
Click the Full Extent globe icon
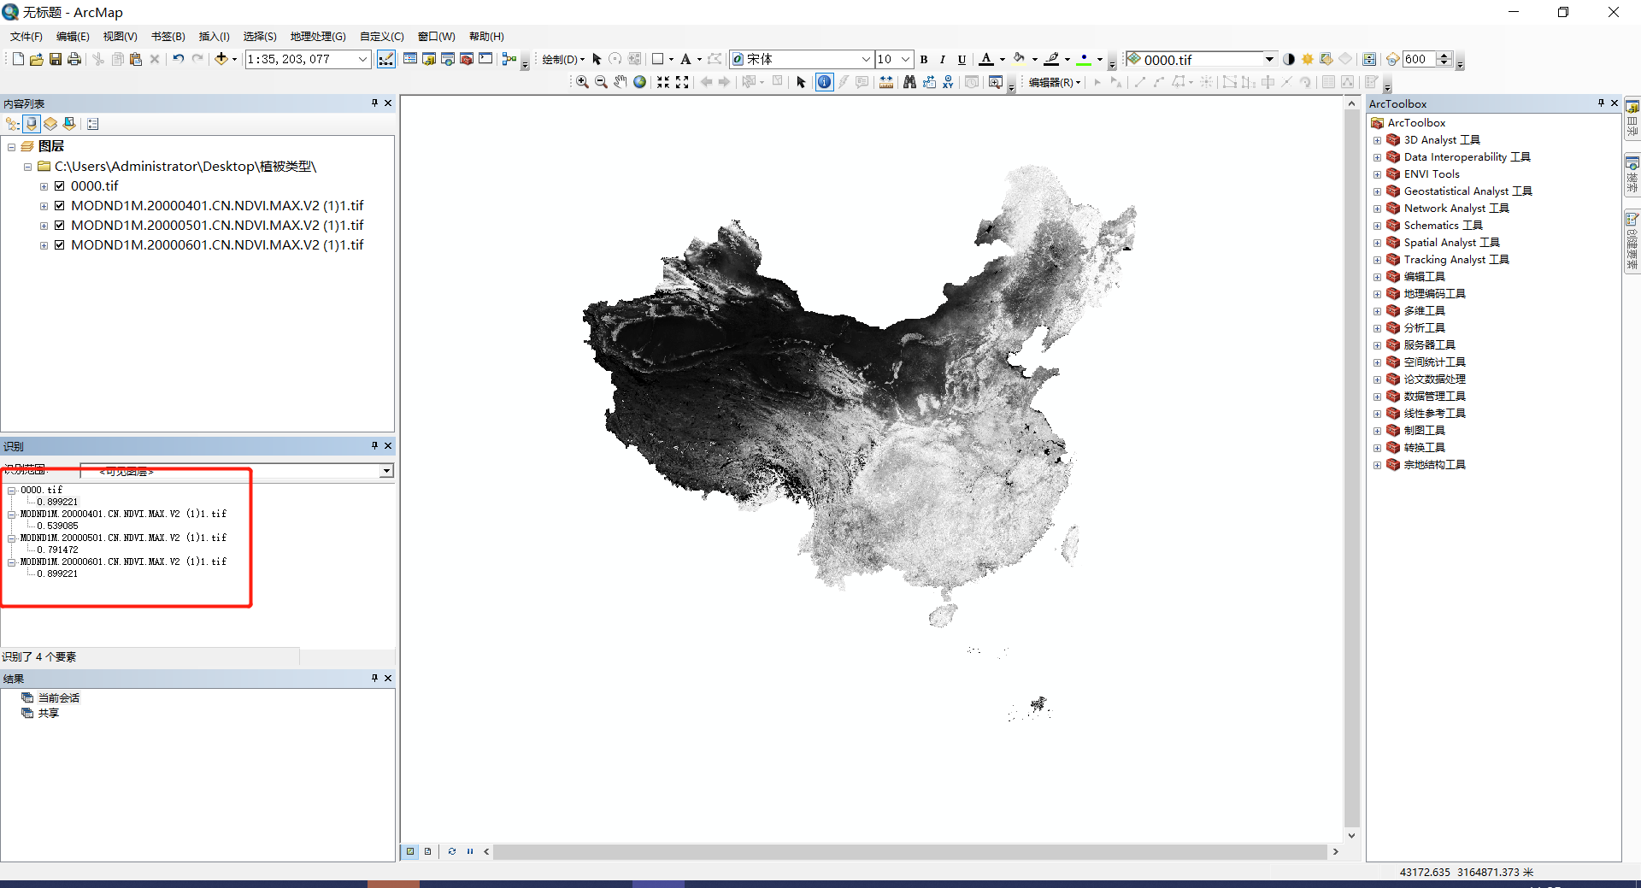[x=639, y=82]
